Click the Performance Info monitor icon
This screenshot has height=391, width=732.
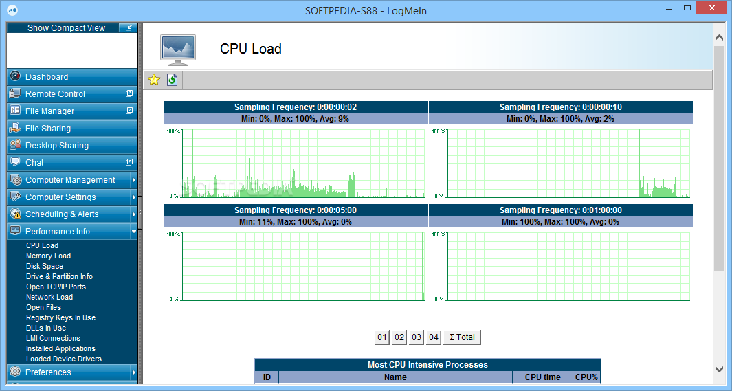[15, 231]
